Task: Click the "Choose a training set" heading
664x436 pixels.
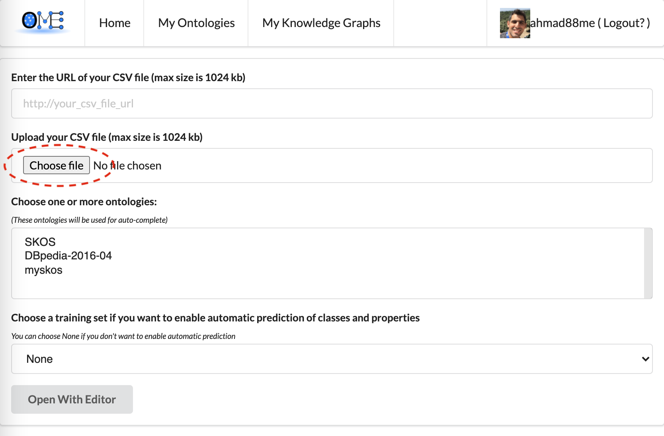Action: pyautogui.click(x=215, y=318)
